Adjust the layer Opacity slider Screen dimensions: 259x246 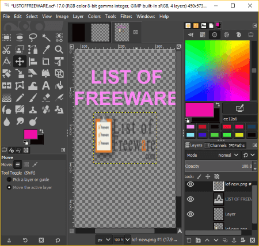(x=219, y=166)
